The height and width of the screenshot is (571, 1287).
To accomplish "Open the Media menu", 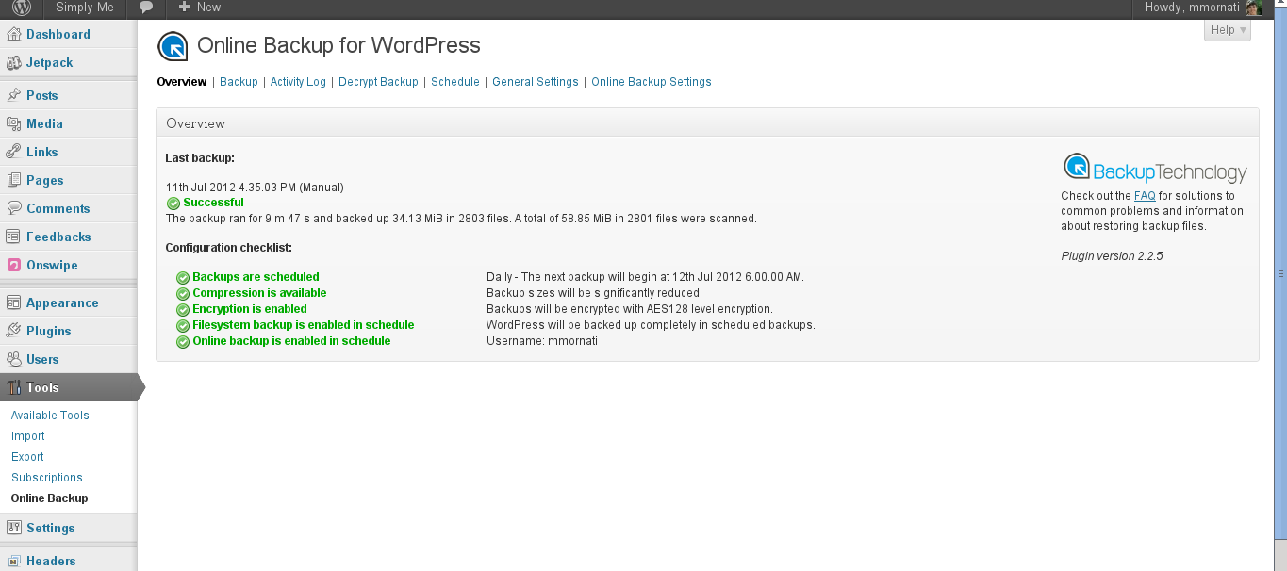I will 44,123.
